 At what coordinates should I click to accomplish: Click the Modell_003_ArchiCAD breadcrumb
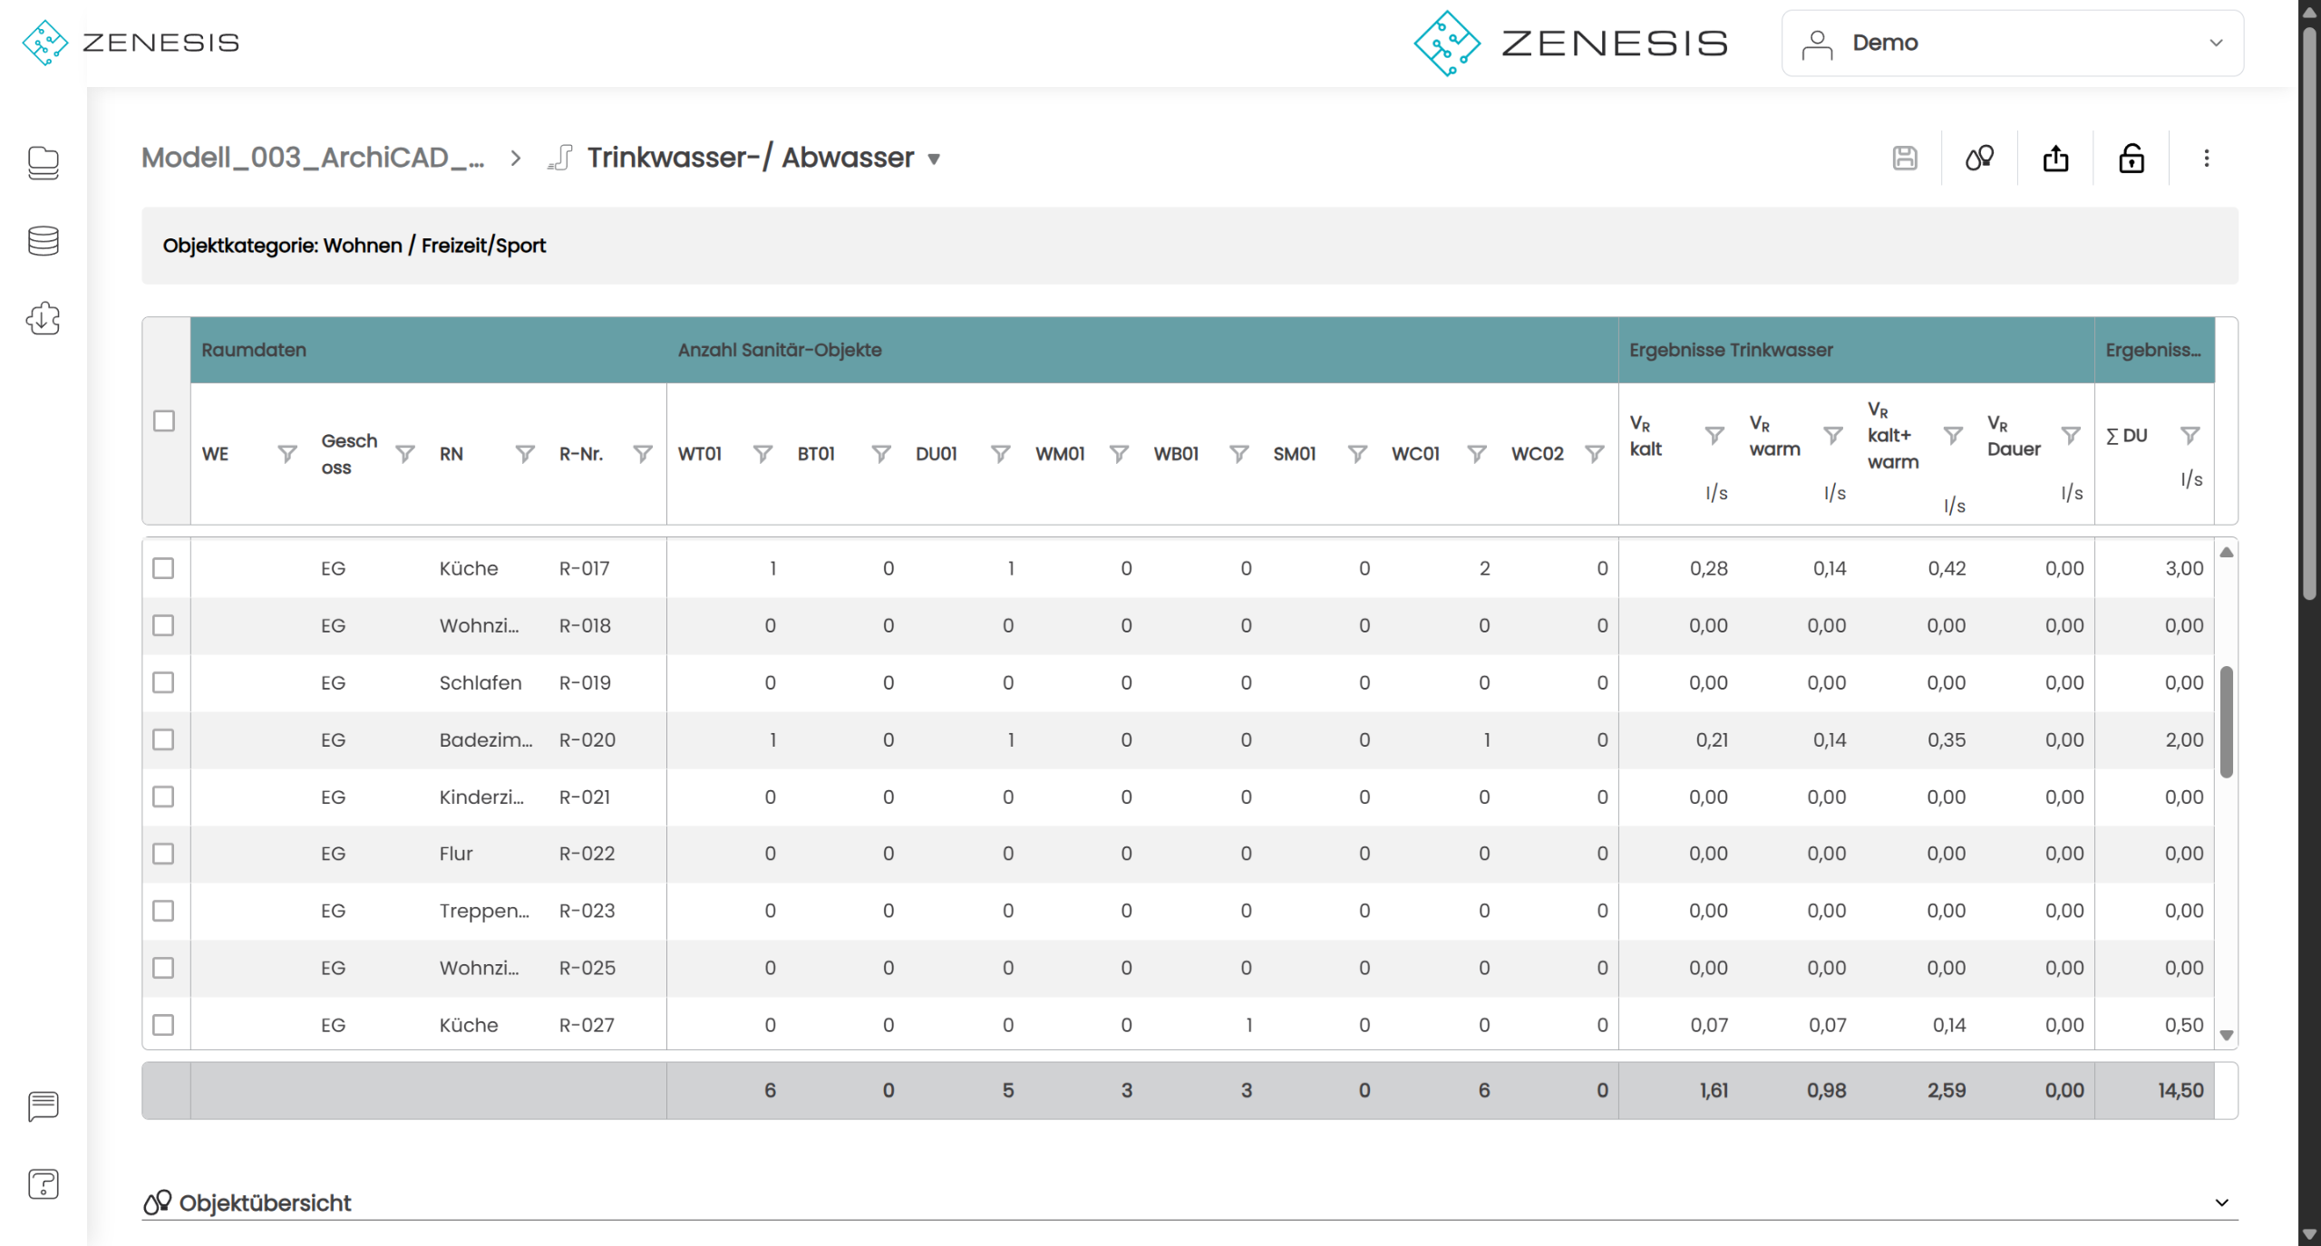[313, 158]
